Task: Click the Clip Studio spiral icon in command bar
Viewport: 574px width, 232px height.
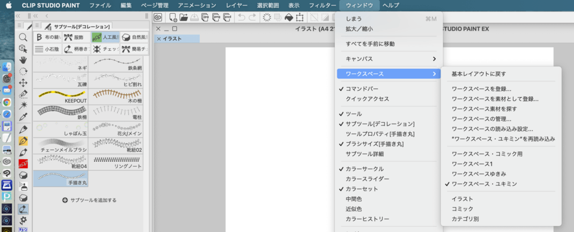Action: [x=158, y=17]
